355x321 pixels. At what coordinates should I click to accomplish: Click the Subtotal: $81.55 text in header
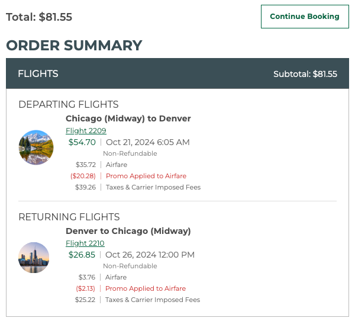pyautogui.click(x=305, y=74)
